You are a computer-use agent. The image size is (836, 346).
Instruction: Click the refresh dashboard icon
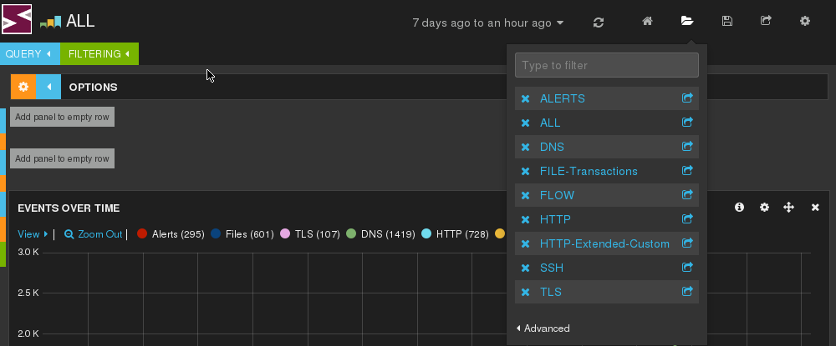[599, 23]
